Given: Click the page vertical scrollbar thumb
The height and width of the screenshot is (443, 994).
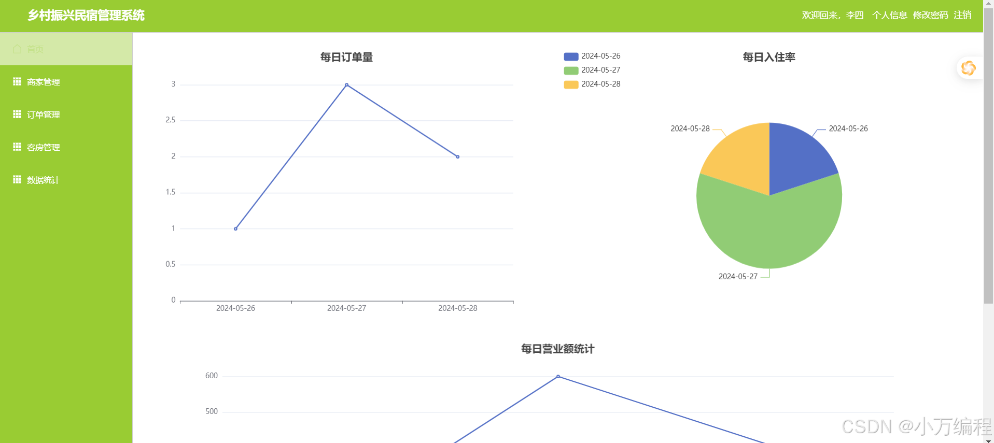Looking at the screenshot, I should tap(988, 155).
